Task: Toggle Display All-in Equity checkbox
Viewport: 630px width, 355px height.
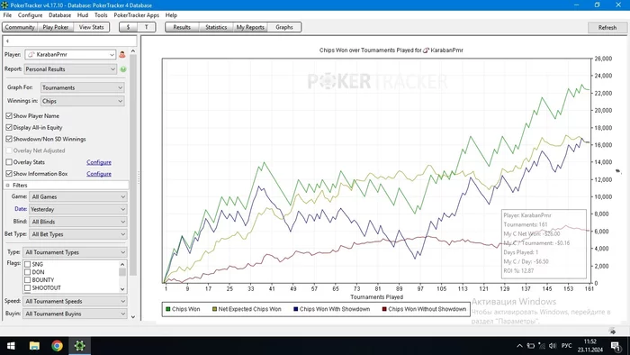Action: point(9,127)
